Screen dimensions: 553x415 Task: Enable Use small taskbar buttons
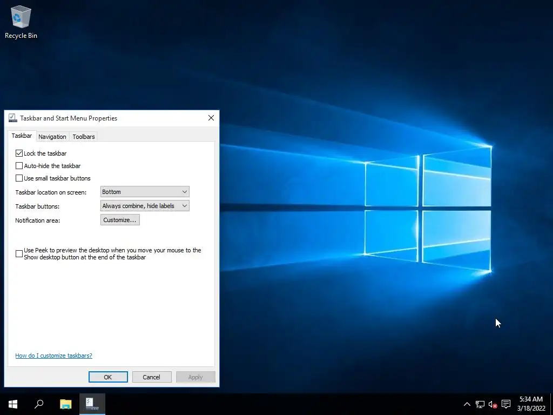tap(19, 178)
